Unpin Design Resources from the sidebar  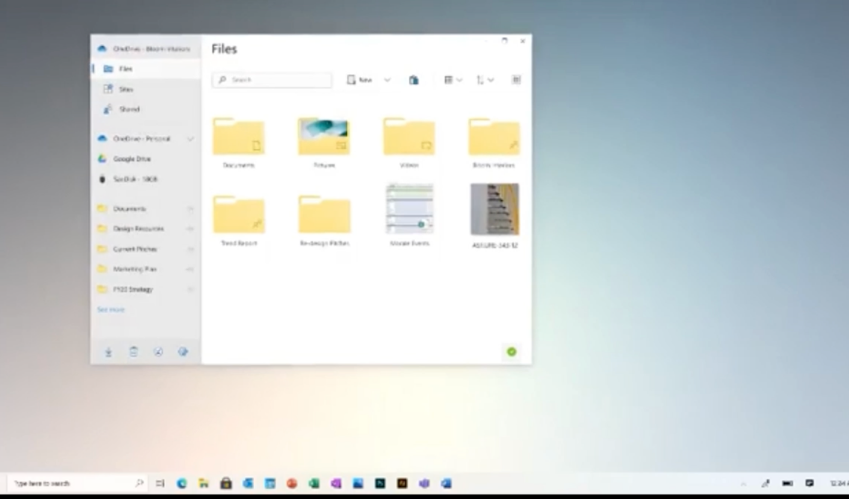190,229
